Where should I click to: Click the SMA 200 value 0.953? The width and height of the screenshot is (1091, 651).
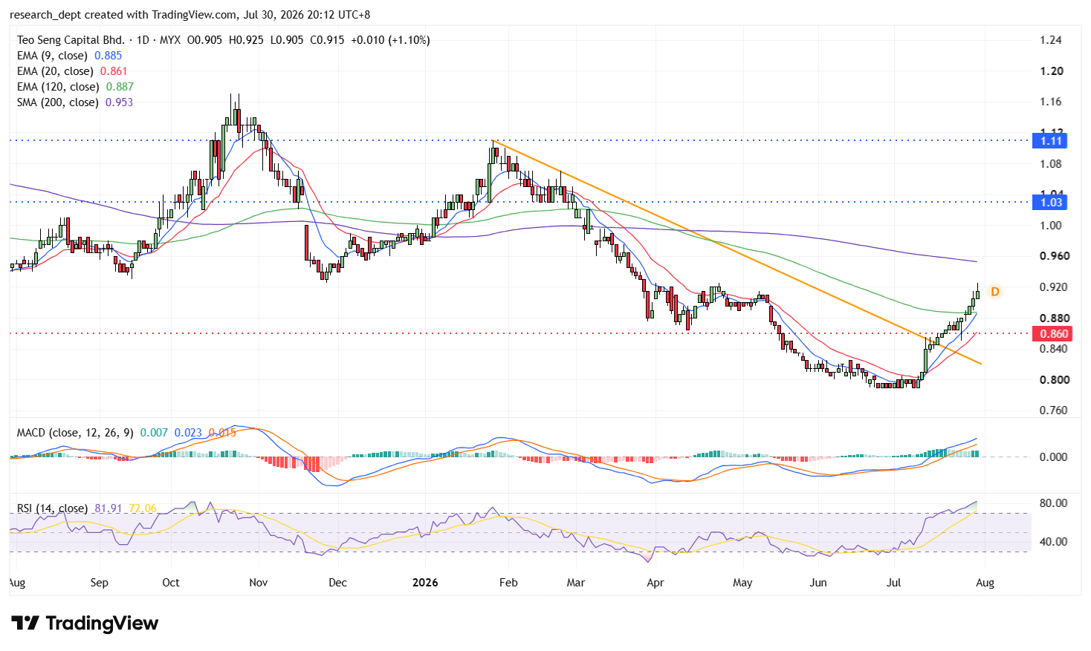point(119,102)
